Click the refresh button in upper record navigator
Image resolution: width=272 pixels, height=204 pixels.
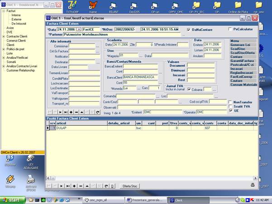[98, 112]
